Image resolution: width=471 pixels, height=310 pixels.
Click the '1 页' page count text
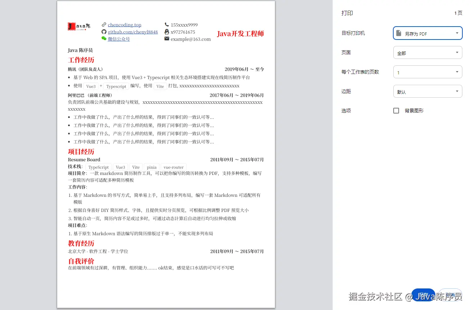click(458, 13)
